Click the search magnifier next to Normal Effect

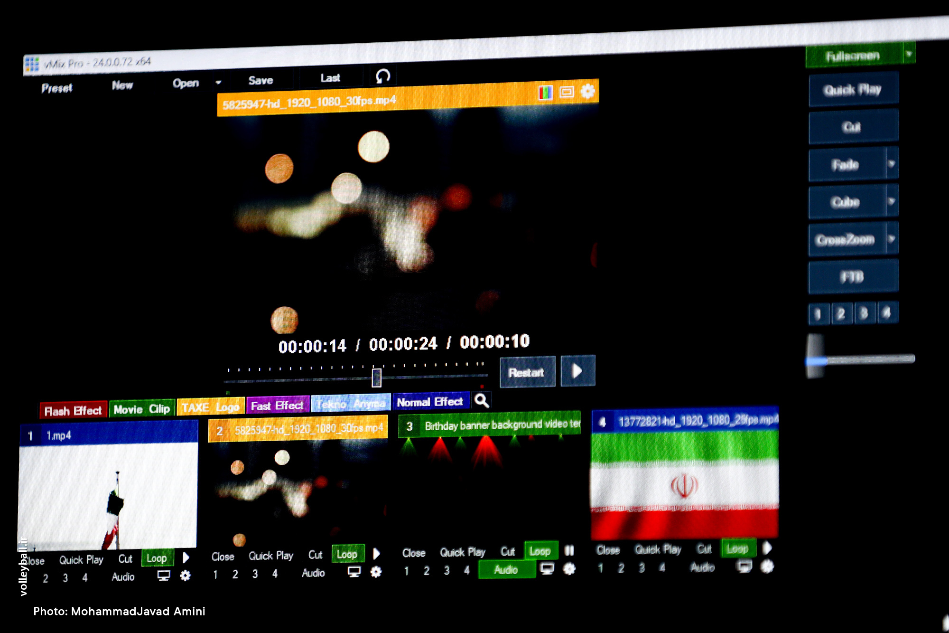[482, 401]
